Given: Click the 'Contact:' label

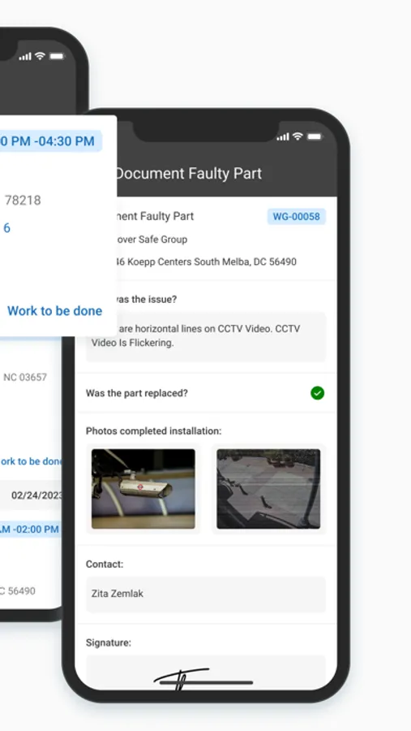Looking at the screenshot, I should pos(105,564).
